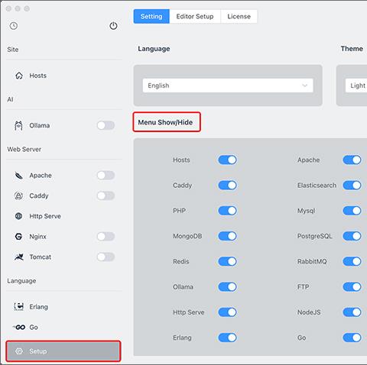Image resolution: width=367 pixels, height=365 pixels.
Task: Toggle MongoDB menu visibility off
Action: click(x=228, y=236)
